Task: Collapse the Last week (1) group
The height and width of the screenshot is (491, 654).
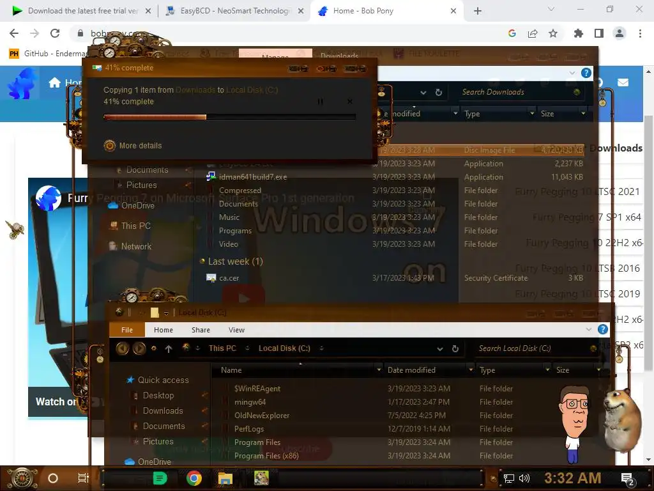Action: tap(202, 261)
